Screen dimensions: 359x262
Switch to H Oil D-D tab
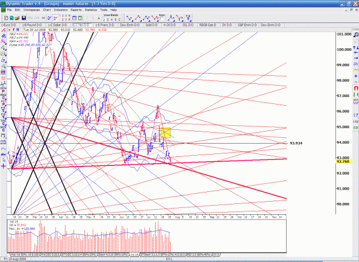(x=169, y=25)
